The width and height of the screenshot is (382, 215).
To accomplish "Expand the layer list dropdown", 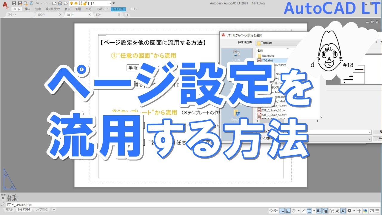I will pyautogui.click(x=110, y=3).
